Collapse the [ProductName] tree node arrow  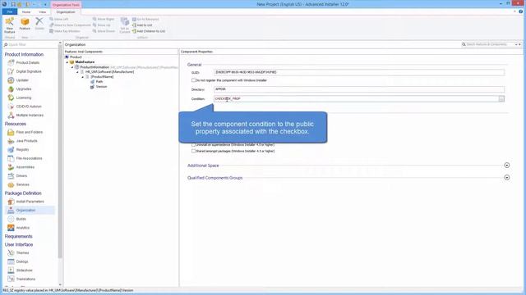coord(83,77)
